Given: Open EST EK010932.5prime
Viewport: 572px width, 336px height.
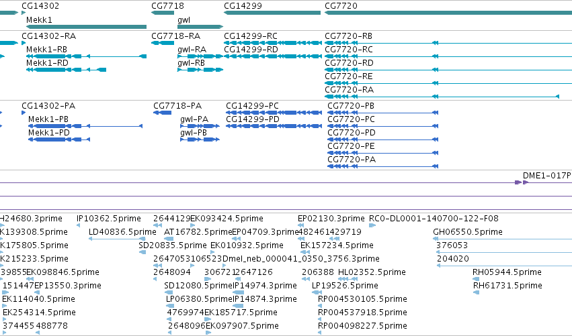Looking at the screenshot, I should tap(247, 245).
